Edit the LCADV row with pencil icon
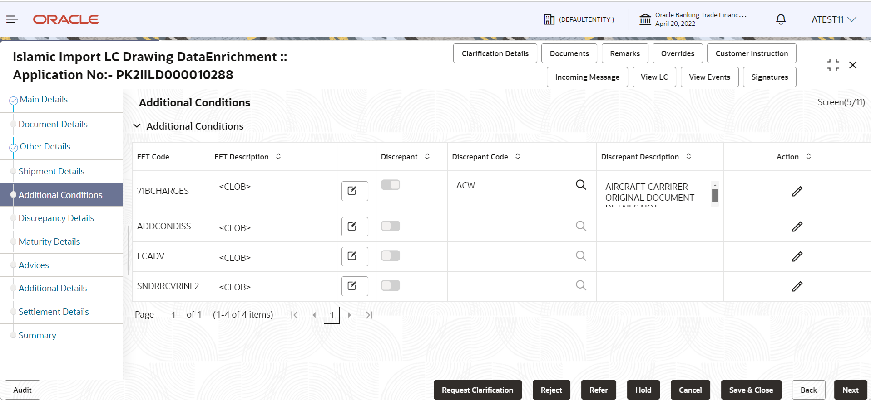Image resolution: width=871 pixels, height=400 pixels. pos(797,256)
